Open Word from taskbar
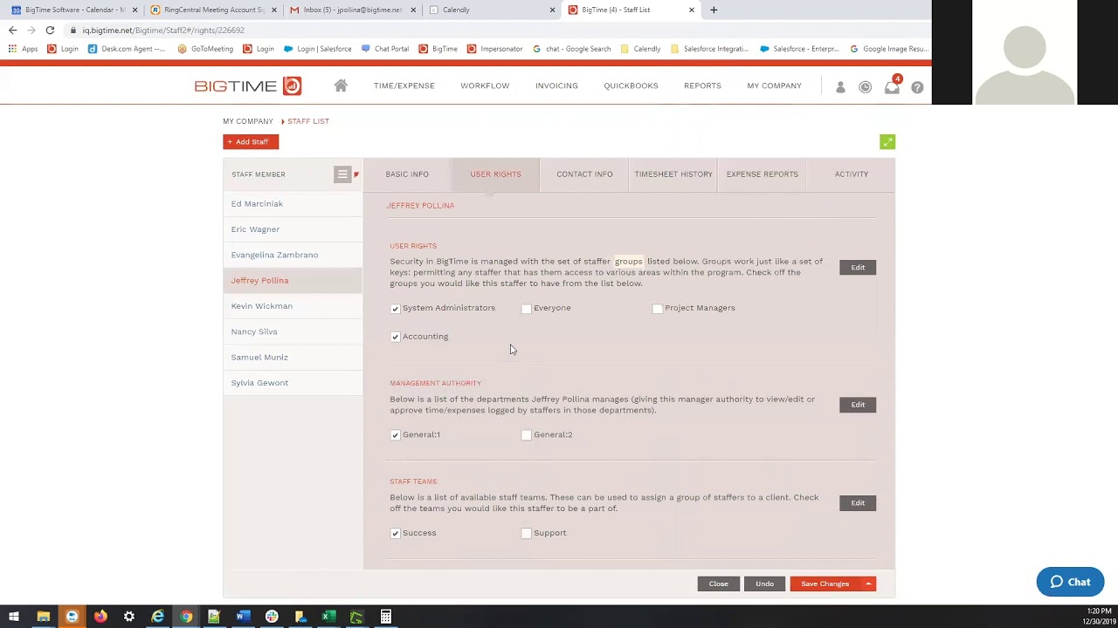 click(x=243, y=617)
